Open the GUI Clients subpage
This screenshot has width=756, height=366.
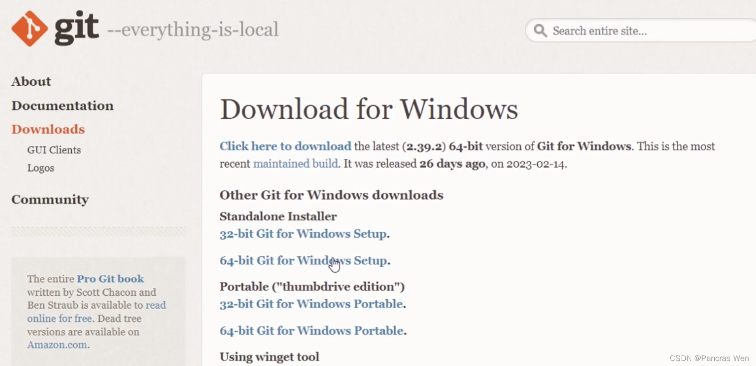tap(54, 150)
